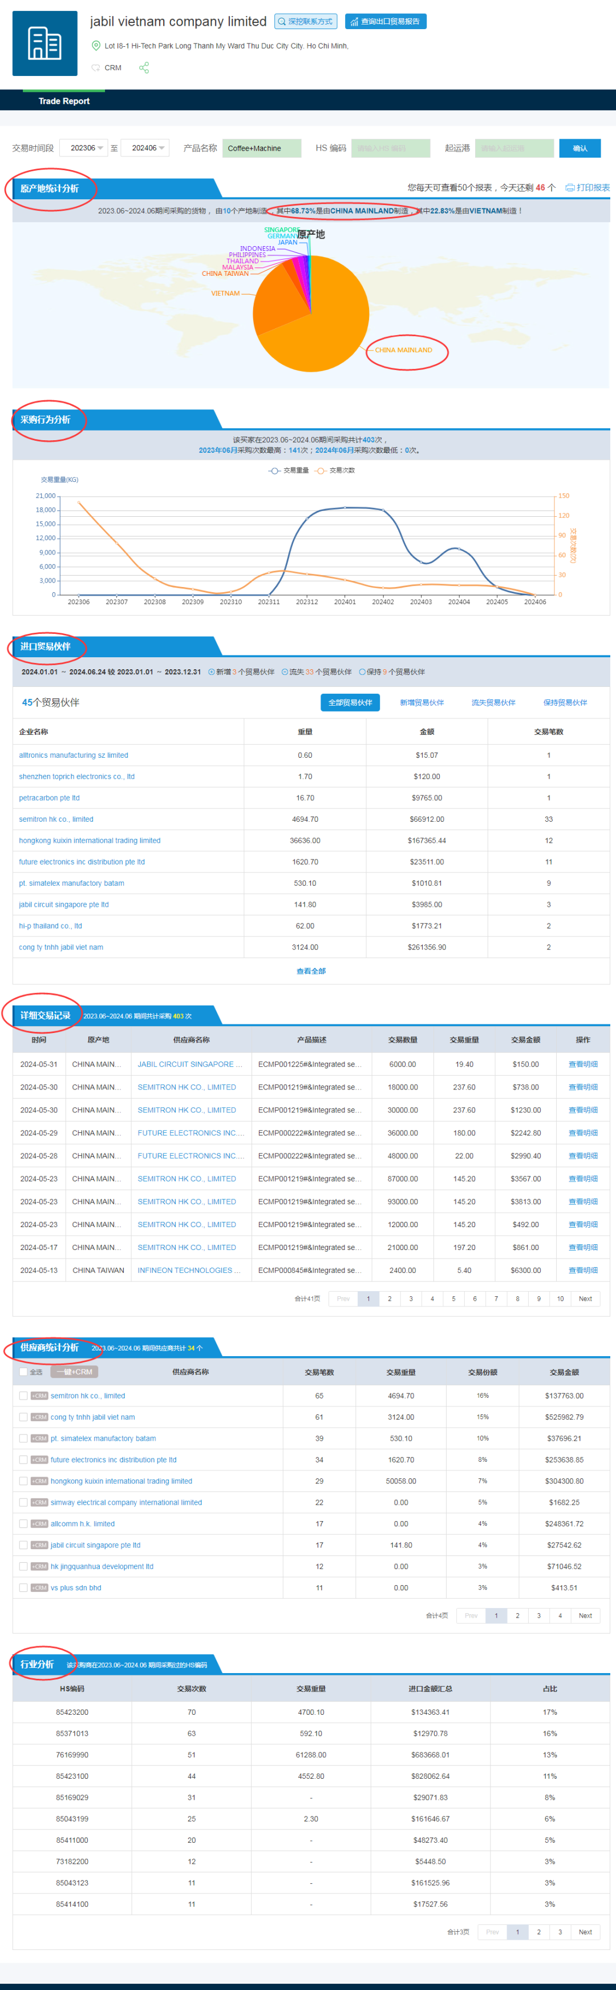Open the start date 202306 dropdown
This screenshot has height=1990, width=616.
(x=87, y=148)
